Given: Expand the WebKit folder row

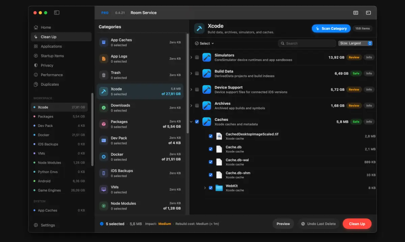Looking at the screenshot, I should tap(205, 188).
